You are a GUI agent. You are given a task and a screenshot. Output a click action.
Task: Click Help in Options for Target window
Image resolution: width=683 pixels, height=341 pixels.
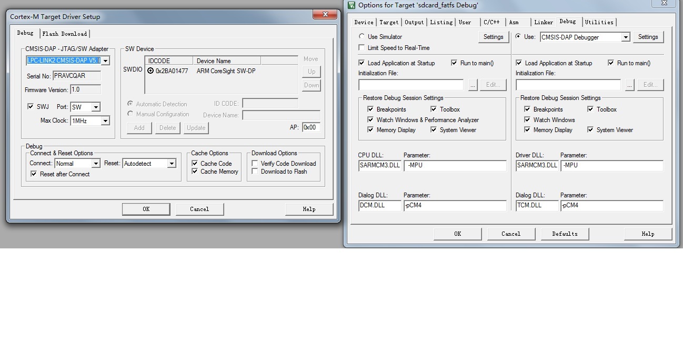(x=648, y=234)
